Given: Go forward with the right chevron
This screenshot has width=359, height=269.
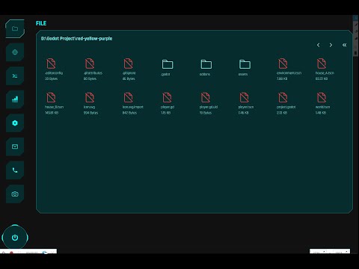Looking at the screenshot, I should point(331,45).
